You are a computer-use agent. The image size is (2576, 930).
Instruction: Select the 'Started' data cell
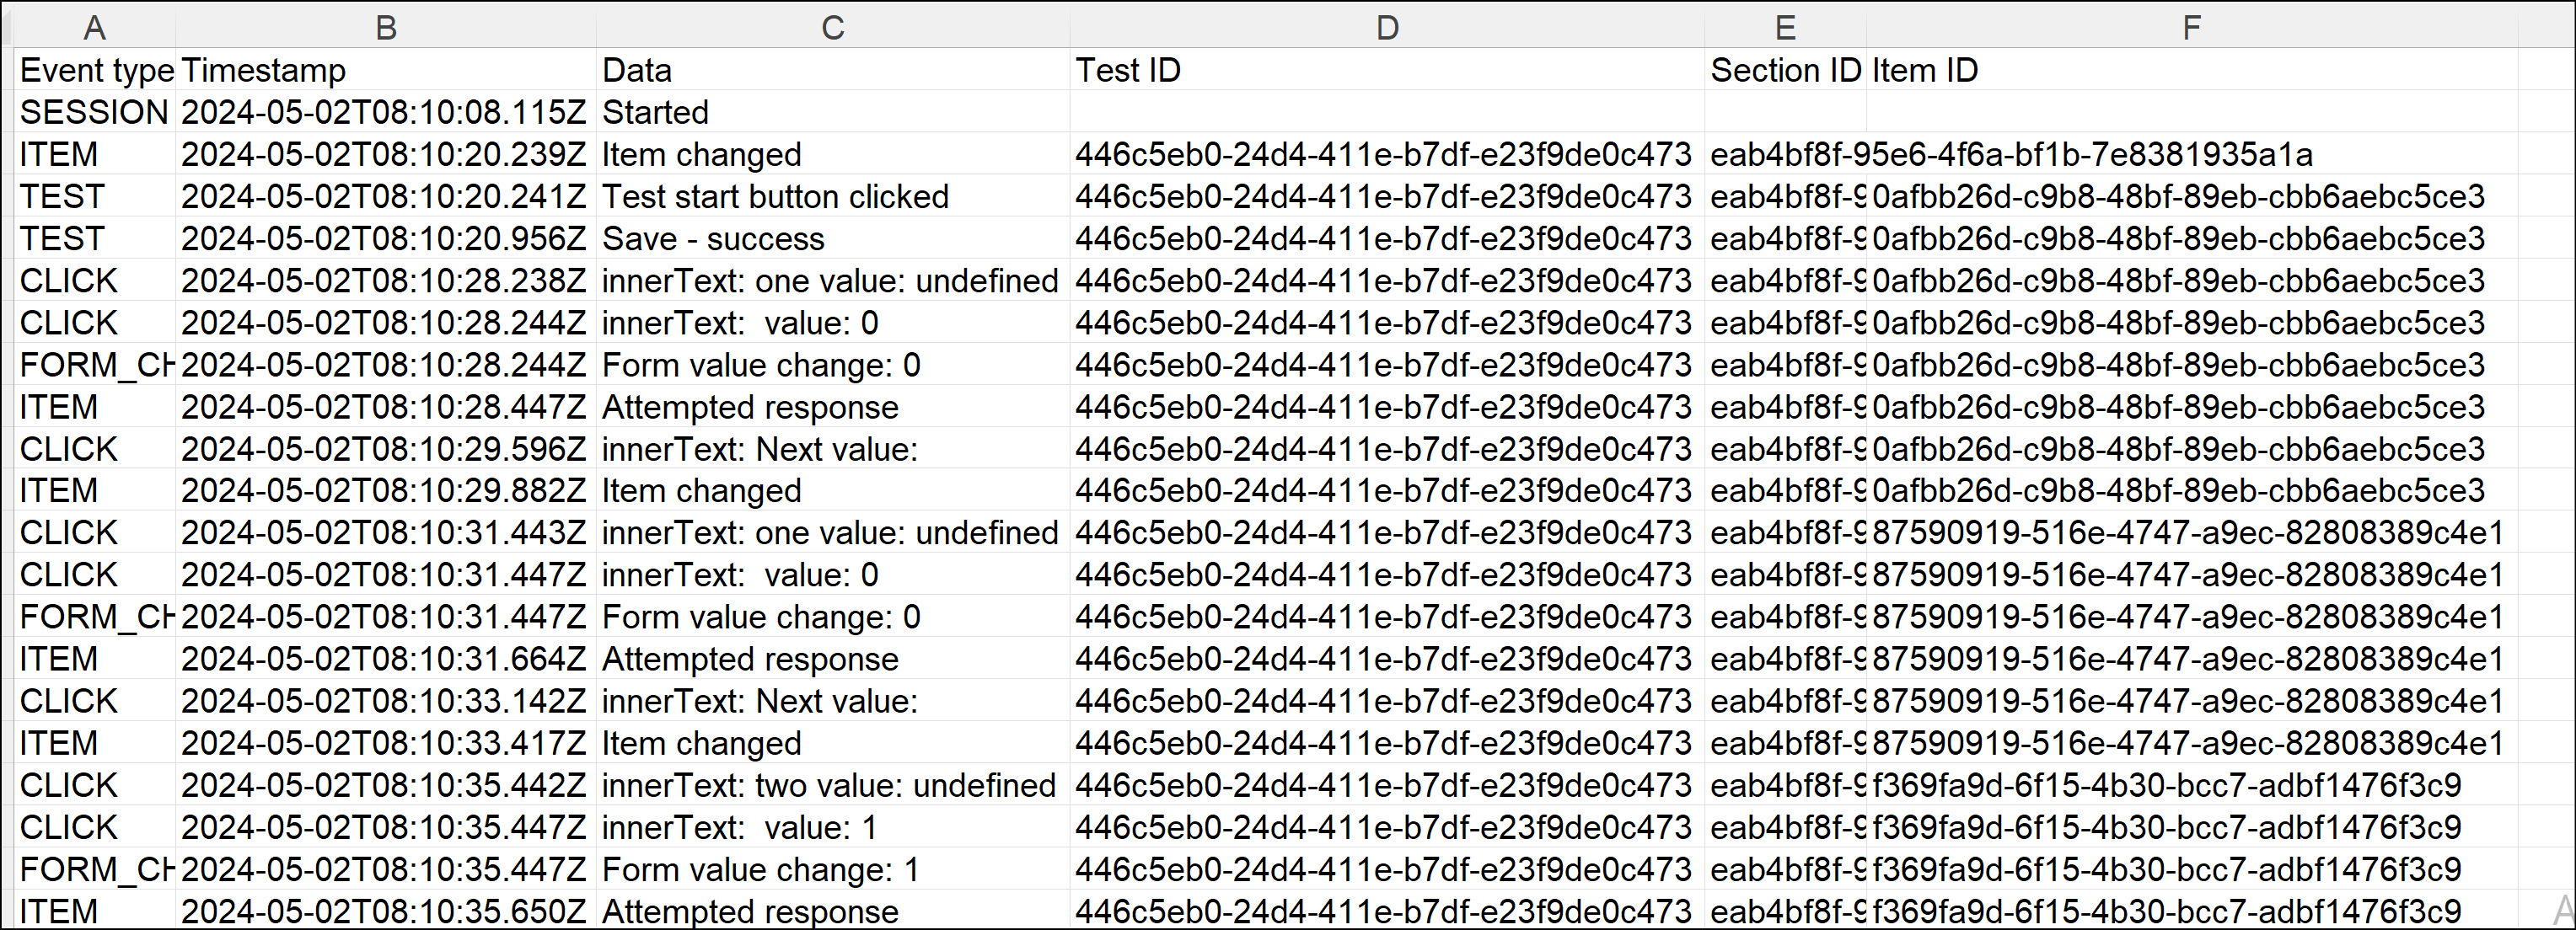(x=833, y=112)
